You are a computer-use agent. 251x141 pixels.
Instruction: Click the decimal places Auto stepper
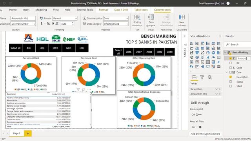pos(73,24)
